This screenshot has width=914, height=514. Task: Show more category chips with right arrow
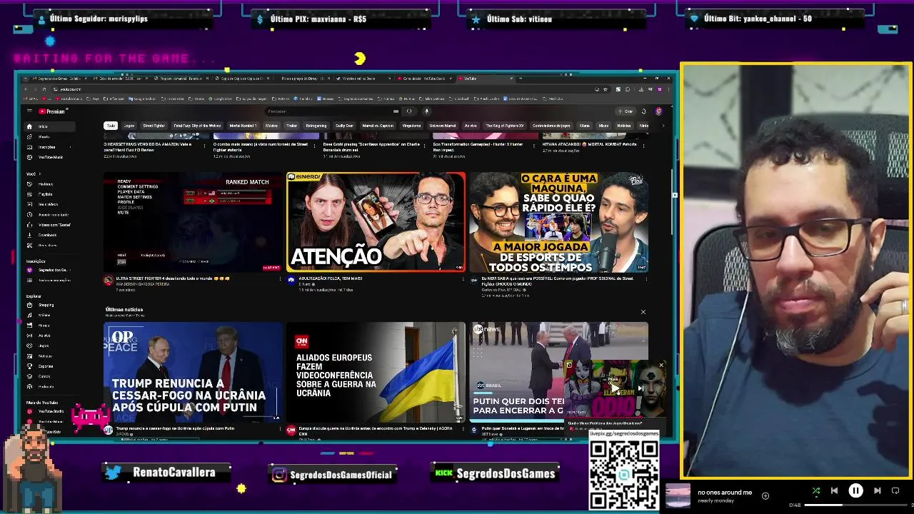click(663, 126)
